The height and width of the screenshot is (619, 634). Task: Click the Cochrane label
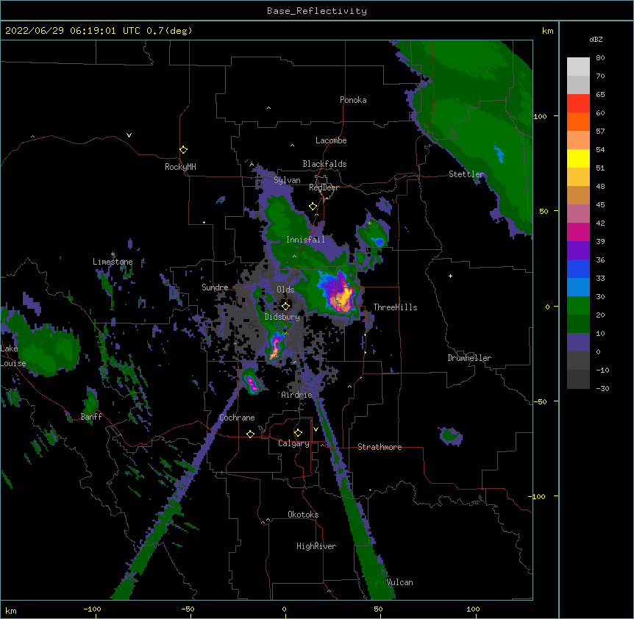[237, 418]
